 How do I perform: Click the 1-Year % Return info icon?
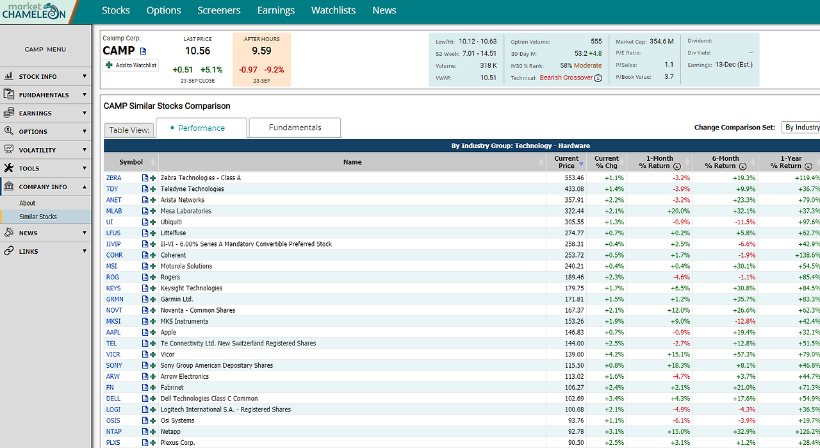[808, 166]
